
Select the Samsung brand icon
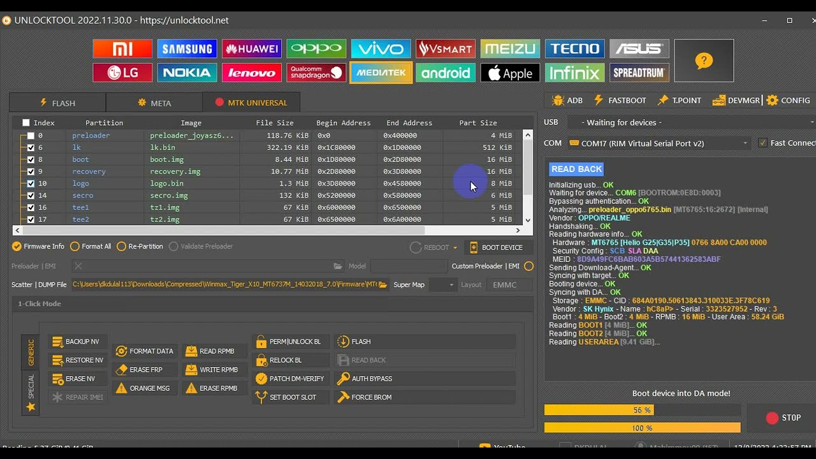coord(187,49)
